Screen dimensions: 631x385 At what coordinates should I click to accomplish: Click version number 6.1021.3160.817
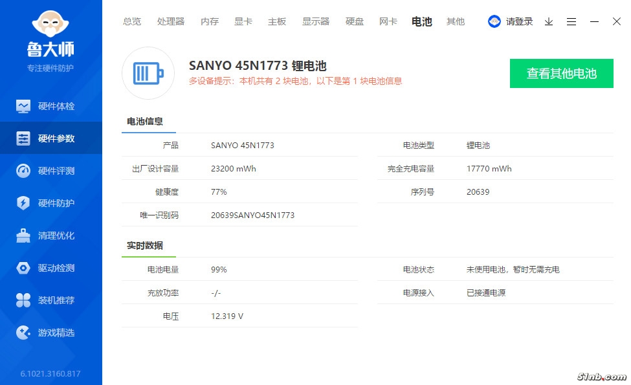(x=50, y=374)
